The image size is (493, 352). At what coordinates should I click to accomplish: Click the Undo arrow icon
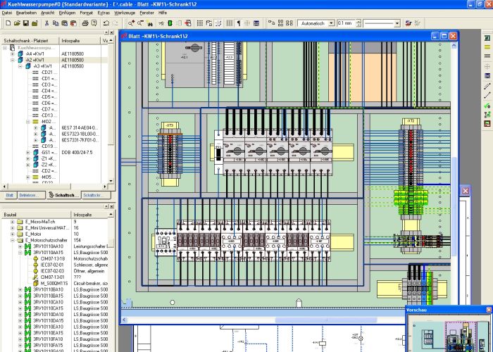coord(105,23)
